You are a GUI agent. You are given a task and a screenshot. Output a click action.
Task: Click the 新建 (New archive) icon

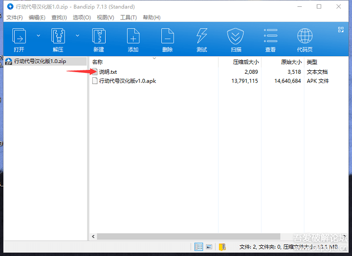[x=99, y=36]
